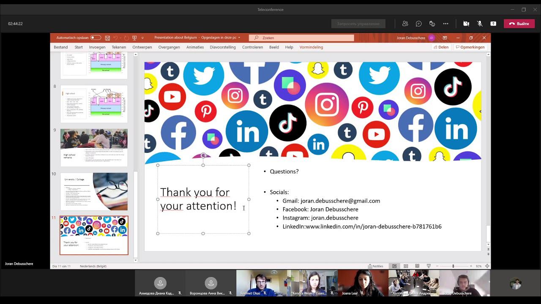
Task: Click Kendra Weakly participant video tile
Action: 312,283
